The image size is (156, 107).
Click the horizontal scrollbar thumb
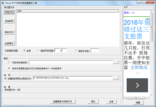(x=136, y=98)
